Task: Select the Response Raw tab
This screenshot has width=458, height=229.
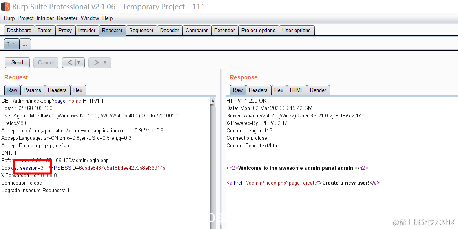Action: coord(237,90)
